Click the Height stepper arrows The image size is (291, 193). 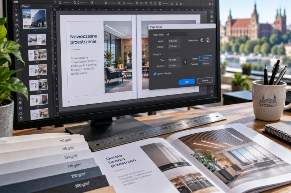pyautogui.click(x=167, y=47)
